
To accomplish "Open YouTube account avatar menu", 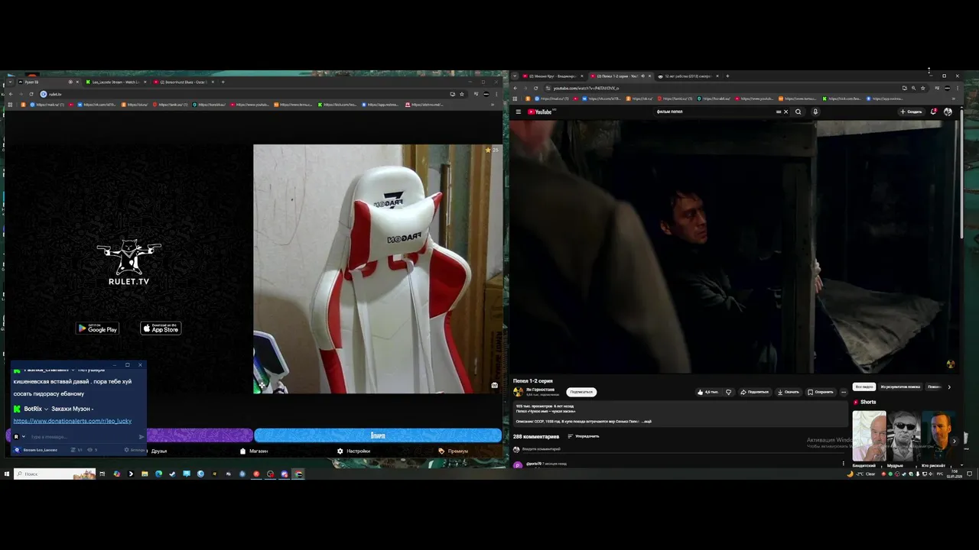I will pyautogui.click(x=948, y=112).
